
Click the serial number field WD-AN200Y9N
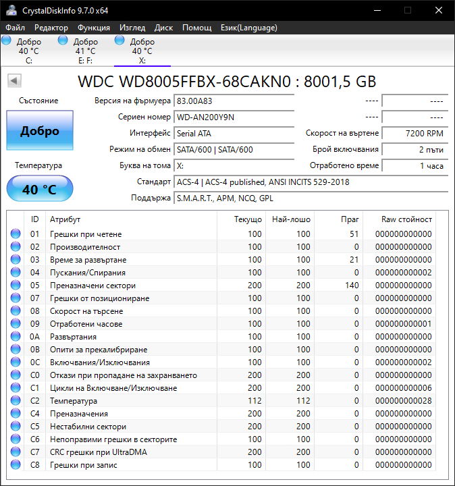(234, 117)
